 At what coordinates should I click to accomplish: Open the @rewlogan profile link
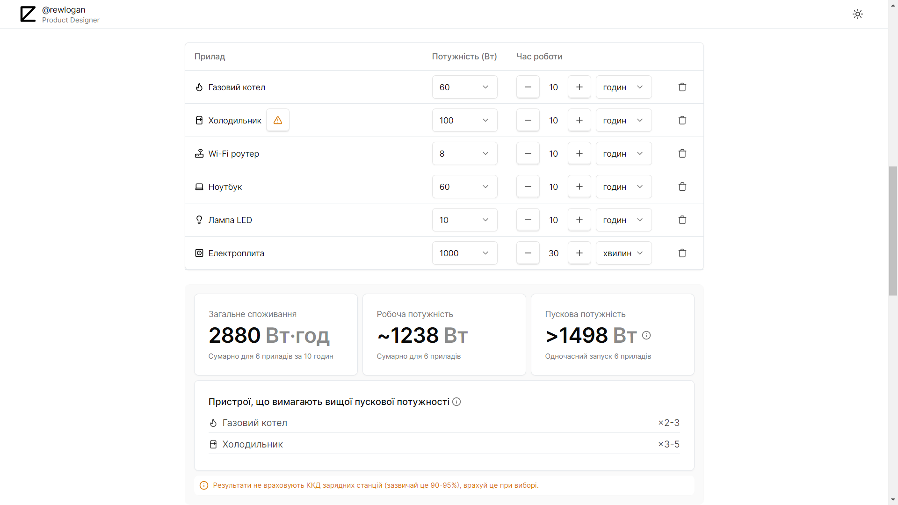pyautogui.click(x=64, y=10)
